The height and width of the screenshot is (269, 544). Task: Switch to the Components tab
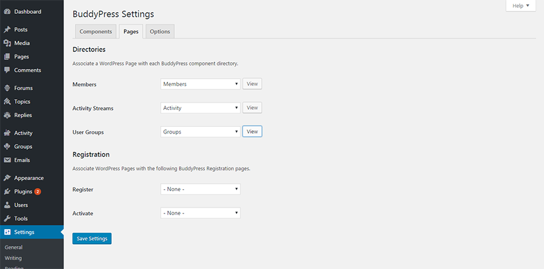[96, 31]
